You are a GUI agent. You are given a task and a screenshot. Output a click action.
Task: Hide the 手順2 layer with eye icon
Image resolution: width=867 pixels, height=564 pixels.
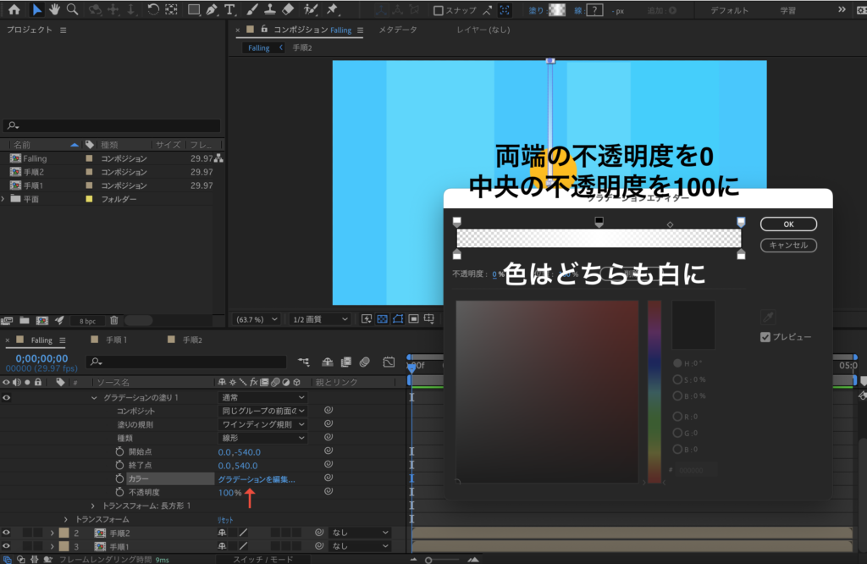(6, 533)
